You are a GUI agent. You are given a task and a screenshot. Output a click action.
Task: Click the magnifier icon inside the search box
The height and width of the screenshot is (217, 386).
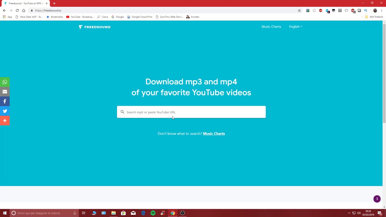(122, 112)
